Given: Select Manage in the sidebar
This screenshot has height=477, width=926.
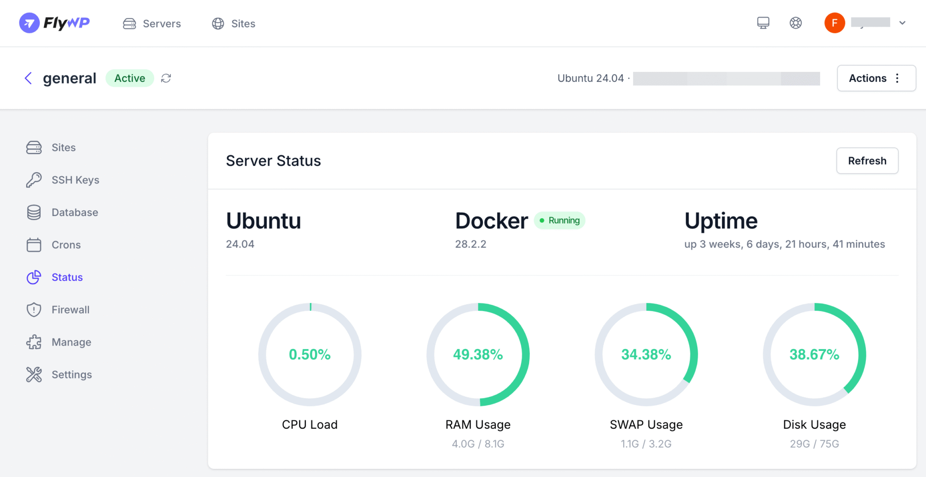Looking at the screenshot, I should click(71, 342).
